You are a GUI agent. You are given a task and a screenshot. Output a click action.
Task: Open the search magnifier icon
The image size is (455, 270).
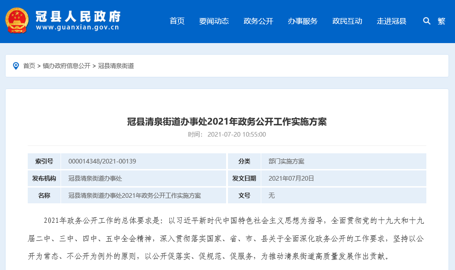426,21
